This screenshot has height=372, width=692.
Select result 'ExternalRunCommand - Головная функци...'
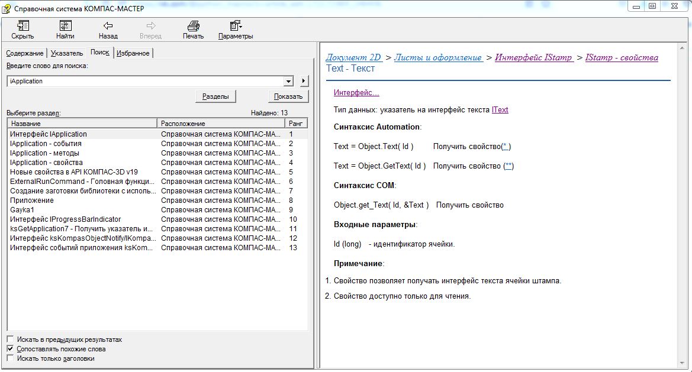coord(157,182)
